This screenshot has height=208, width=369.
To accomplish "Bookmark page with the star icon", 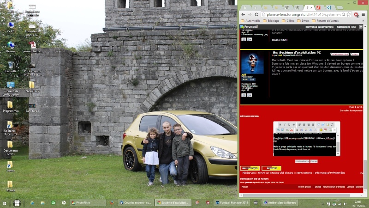I will click(349, 14).
